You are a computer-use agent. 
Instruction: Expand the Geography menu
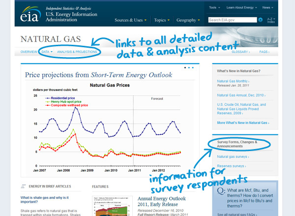tap(188, 20)
